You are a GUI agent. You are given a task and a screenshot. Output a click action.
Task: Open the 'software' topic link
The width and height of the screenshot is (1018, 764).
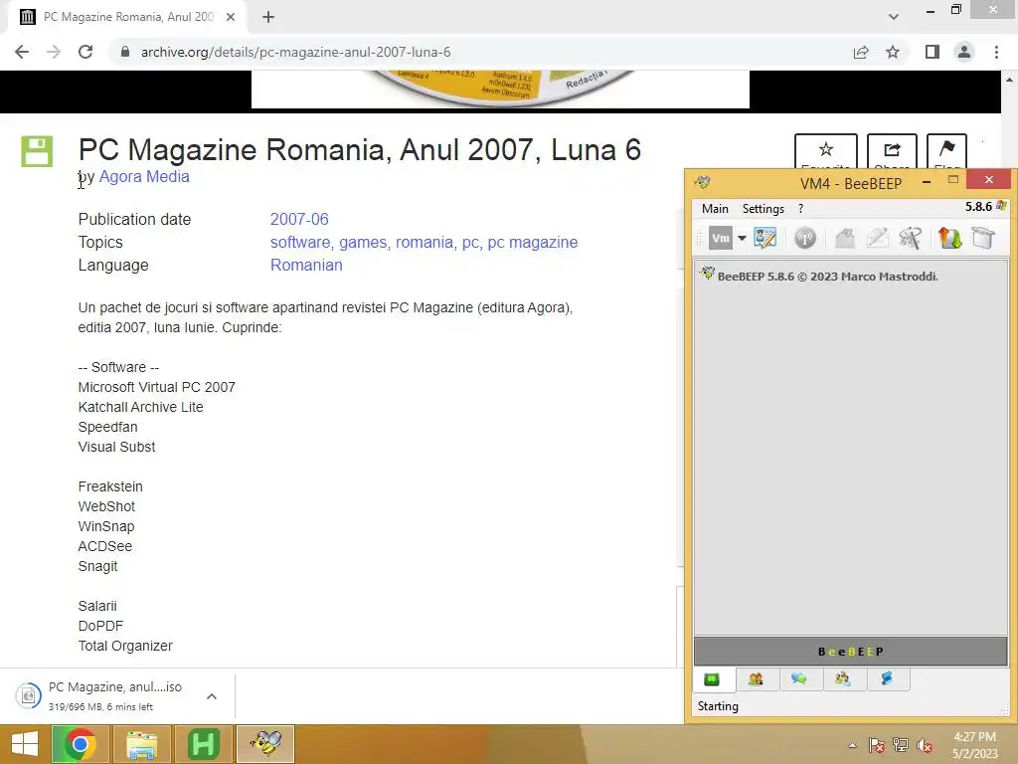tap(300, 243)
